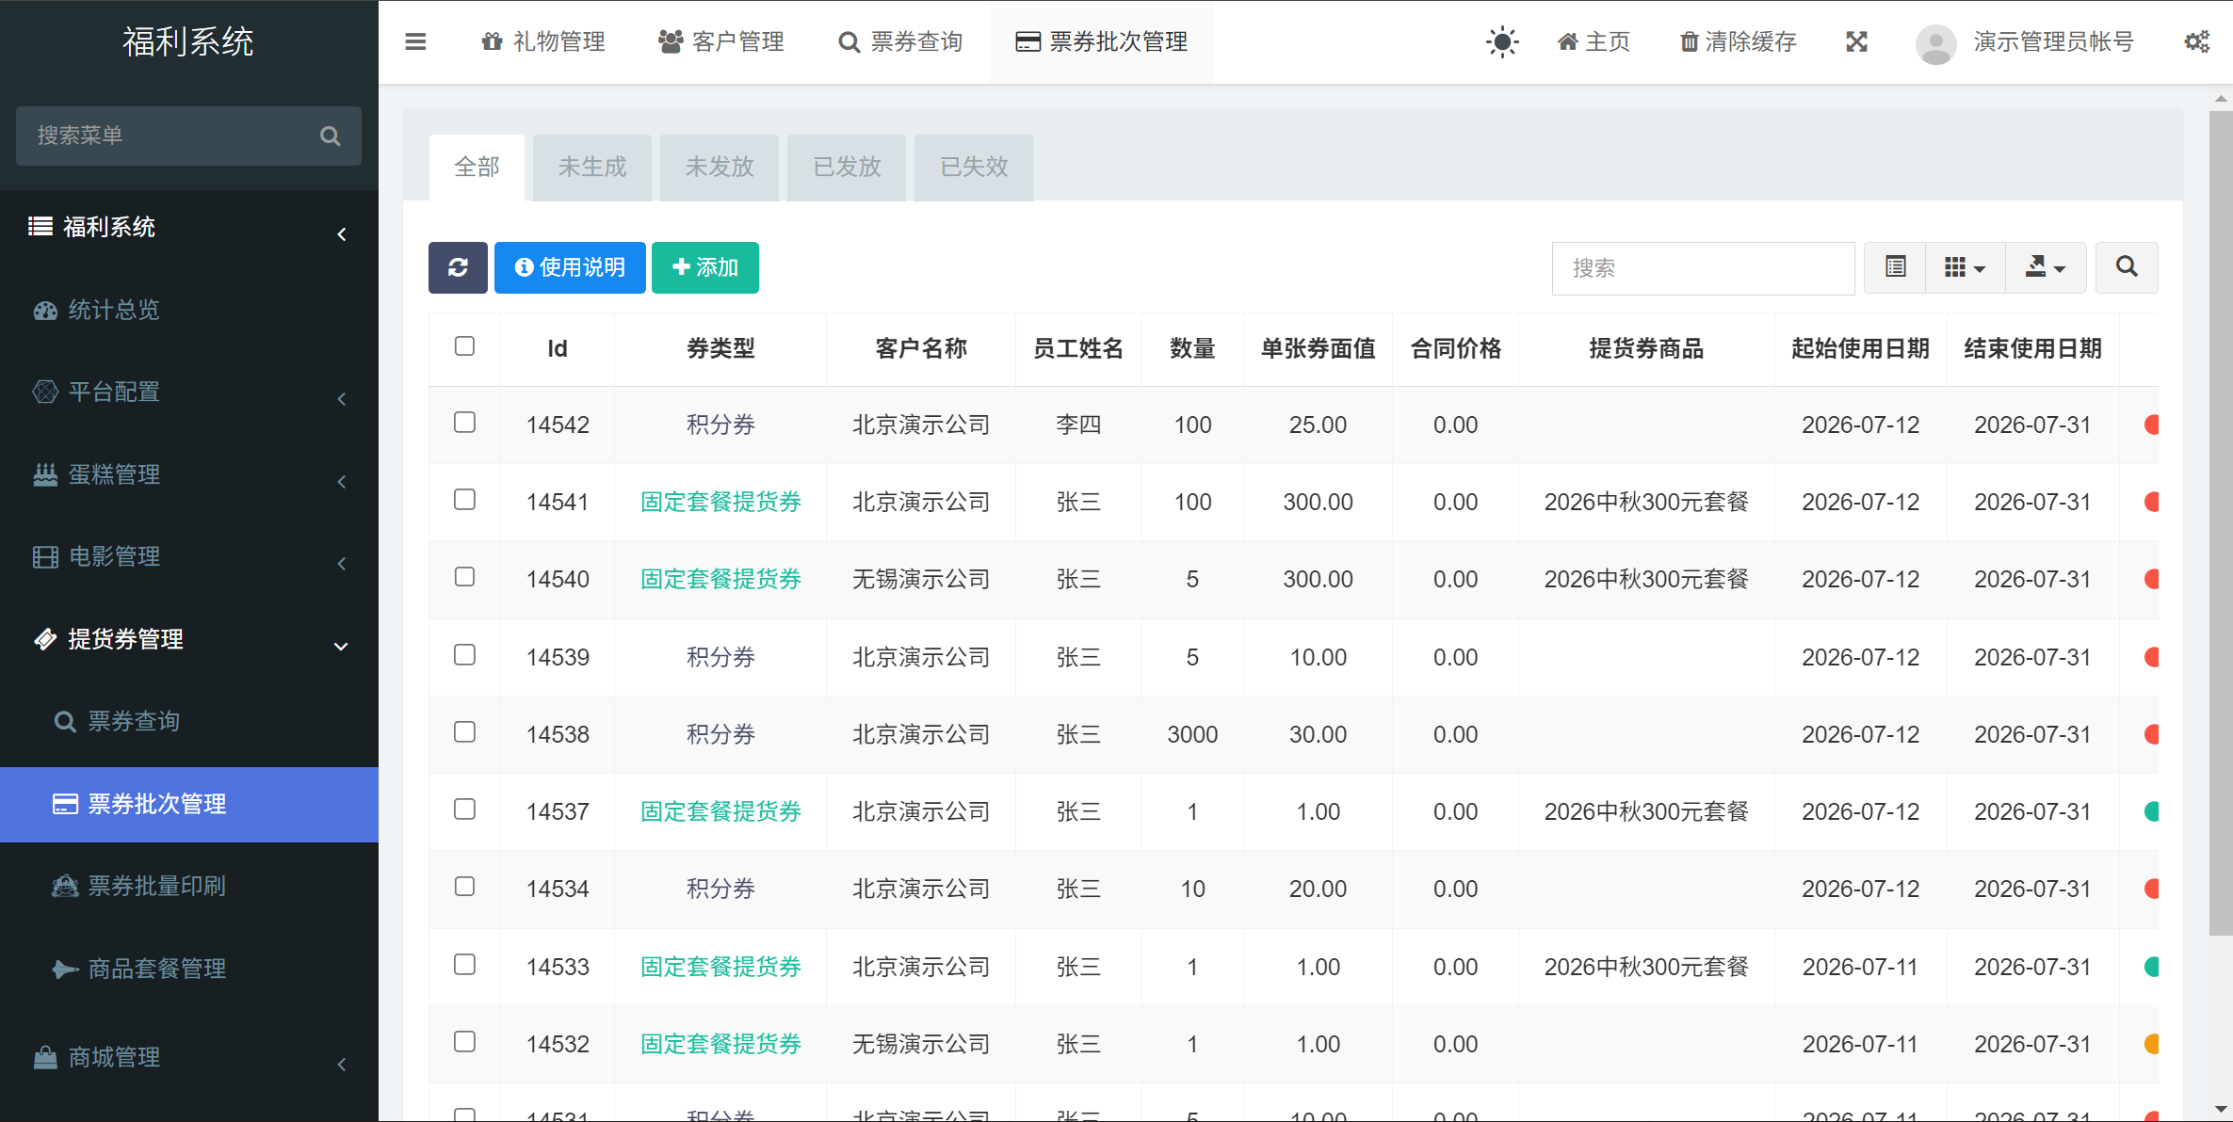Open the 票券查询 top tab
The image size is (2233, 1122).
(900, 41)
